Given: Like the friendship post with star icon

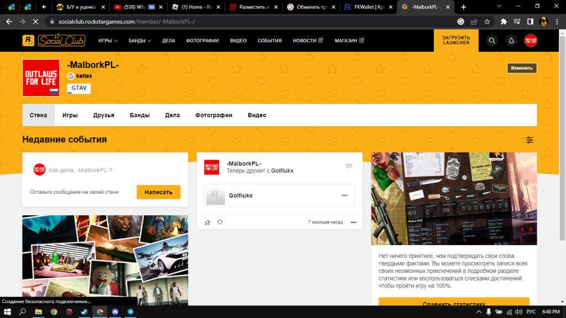Looking at the screenshot, I should (x=207, y=222).
